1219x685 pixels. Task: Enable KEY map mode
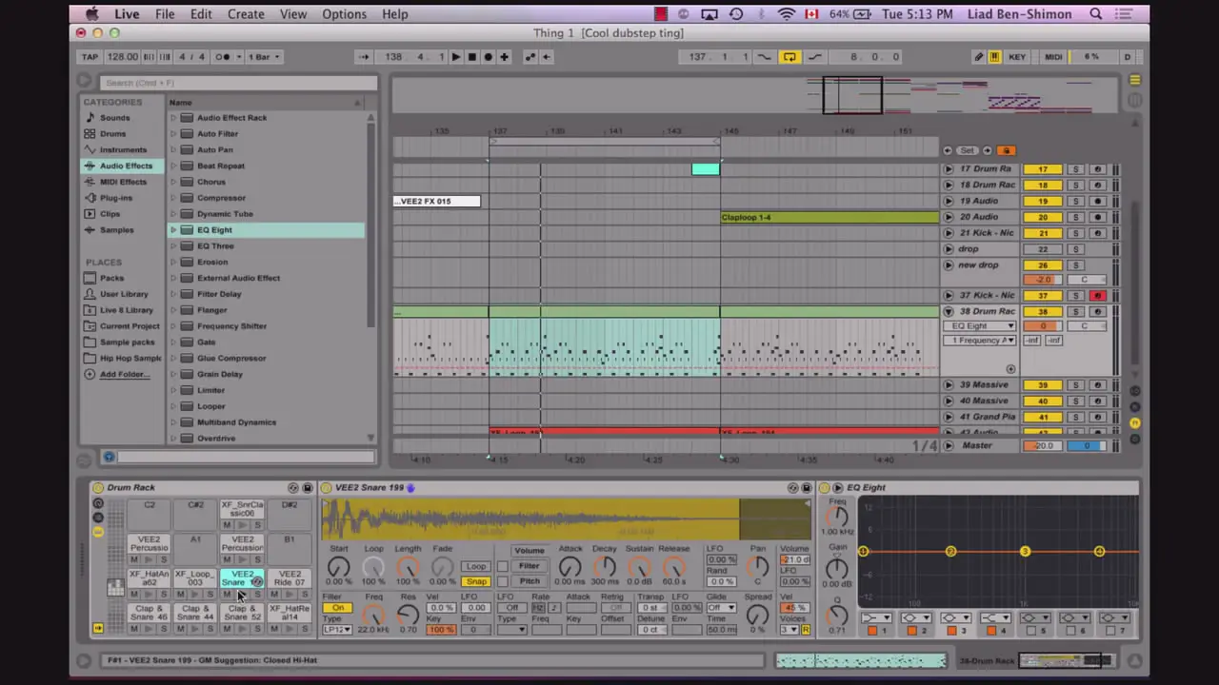coord(1017,57)
